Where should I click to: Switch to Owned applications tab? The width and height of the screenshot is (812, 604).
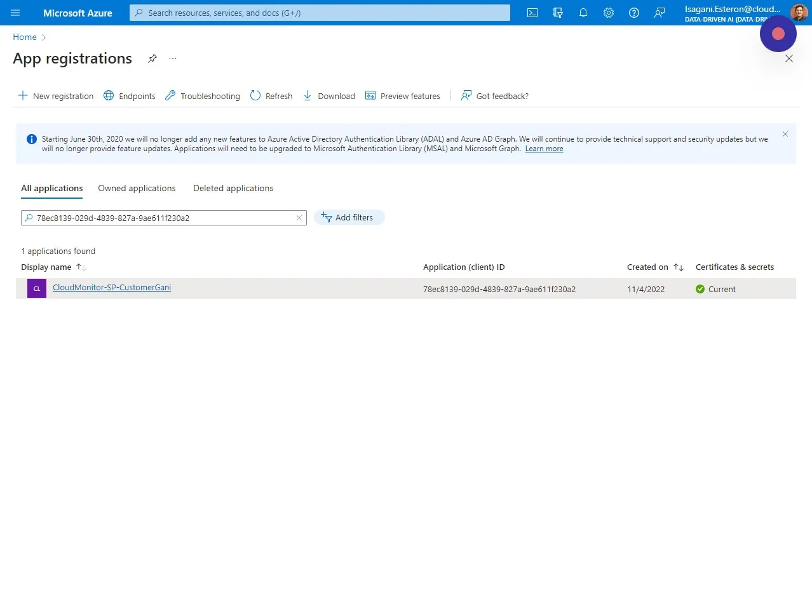(137, 189)
